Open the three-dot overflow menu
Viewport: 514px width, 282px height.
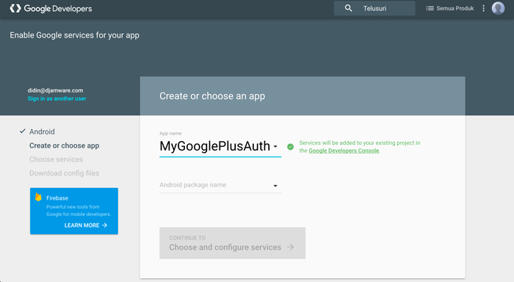[x=483, y=8]
